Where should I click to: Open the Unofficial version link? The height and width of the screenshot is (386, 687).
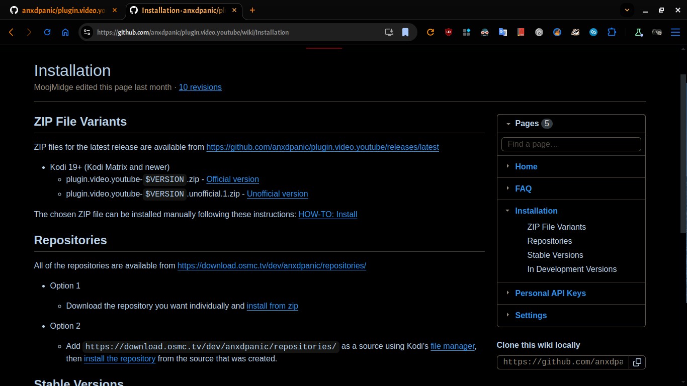(277, 194)
